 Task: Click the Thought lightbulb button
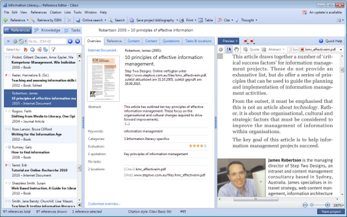pyautogui.click(x=245, y=20)
